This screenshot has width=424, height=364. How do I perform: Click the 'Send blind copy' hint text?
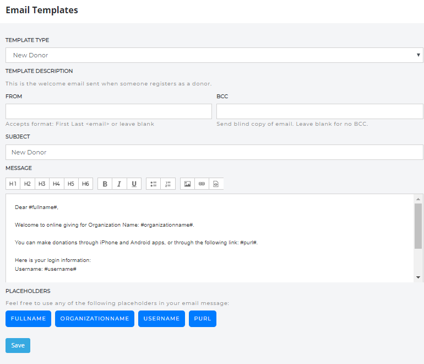(292, 124)
